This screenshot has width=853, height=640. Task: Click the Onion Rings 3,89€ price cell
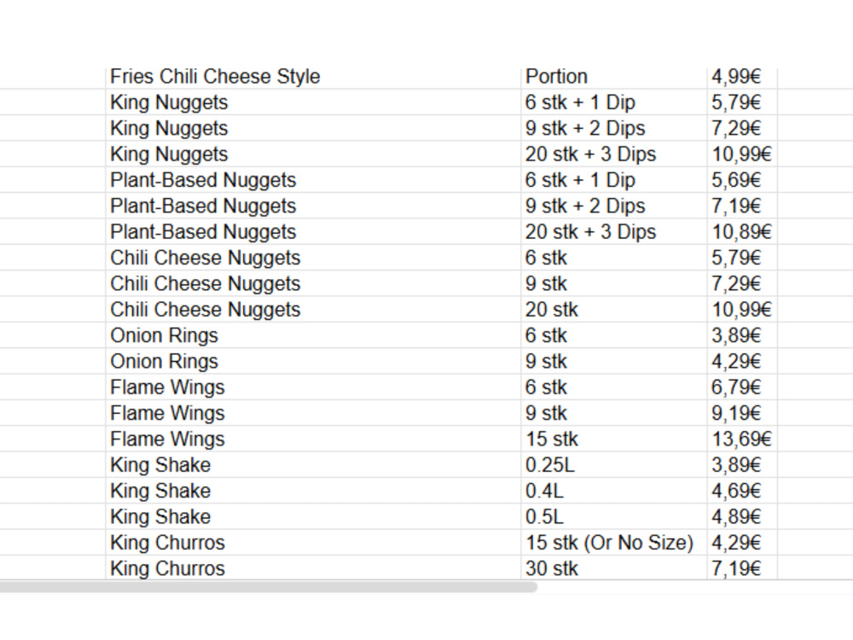pyautogui.click(x=742, y=335)
